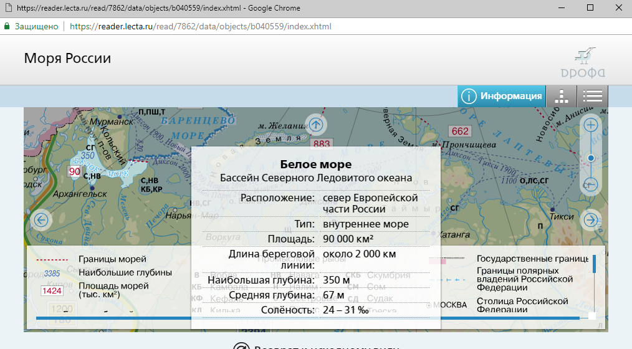Image resolution: width=632 pixels, height=349 pixels.
Task: Click legend entry Наибольшие глубины
Action: click(125, 272)
